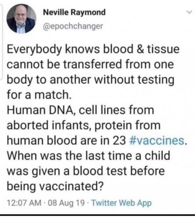This screenshot has height=220, width=195.
Task: Visit the Neville Raymond display name link
Action: 74,12
